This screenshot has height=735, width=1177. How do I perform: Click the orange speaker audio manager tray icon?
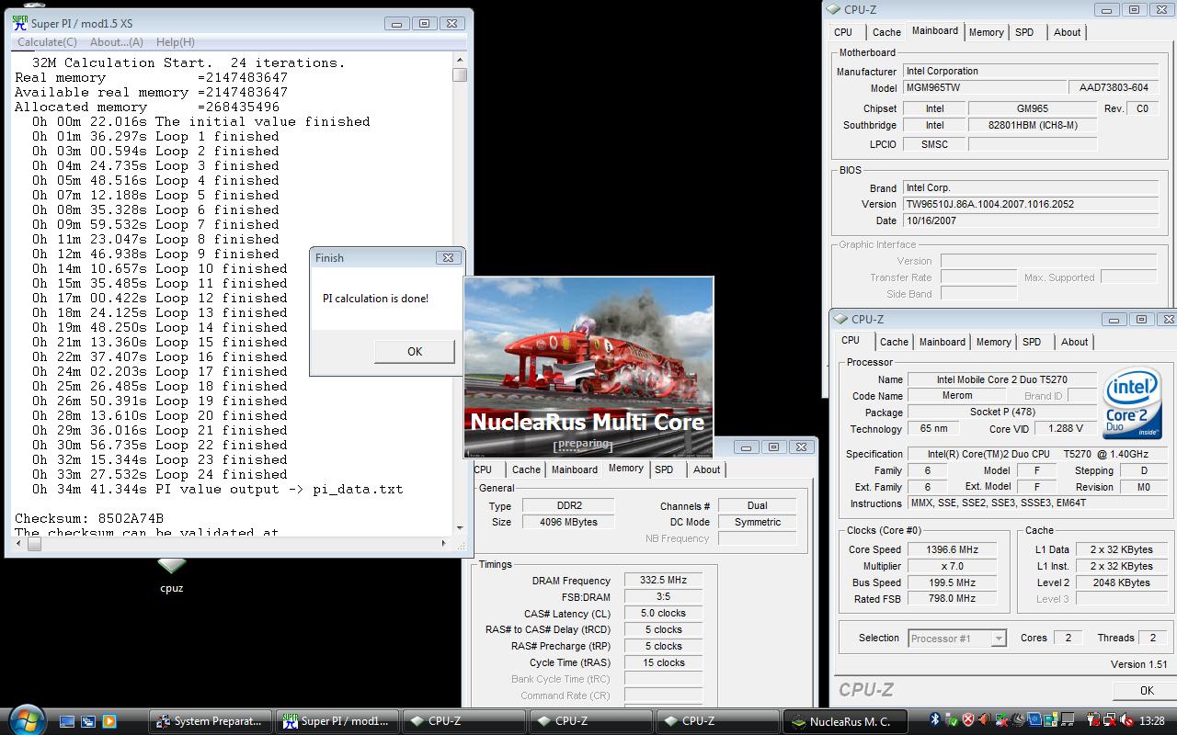coord(985,720)
